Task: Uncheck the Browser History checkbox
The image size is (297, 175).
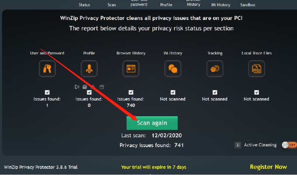Action: click(131, 92)
